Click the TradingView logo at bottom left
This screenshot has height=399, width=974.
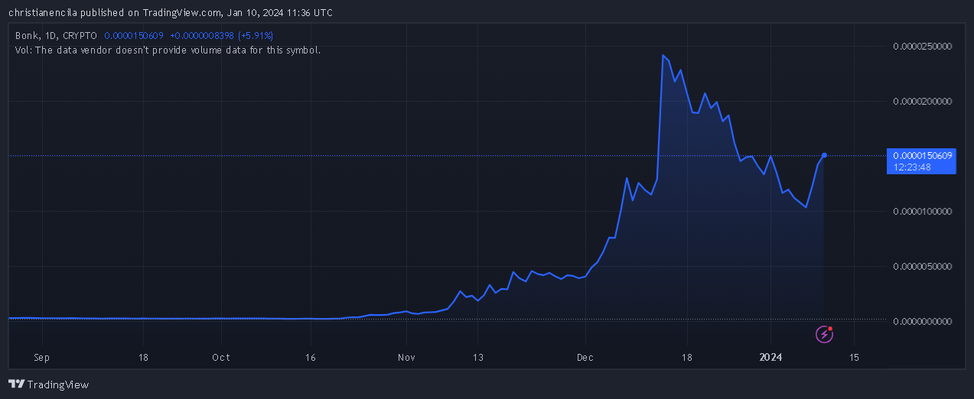[48, 384]
